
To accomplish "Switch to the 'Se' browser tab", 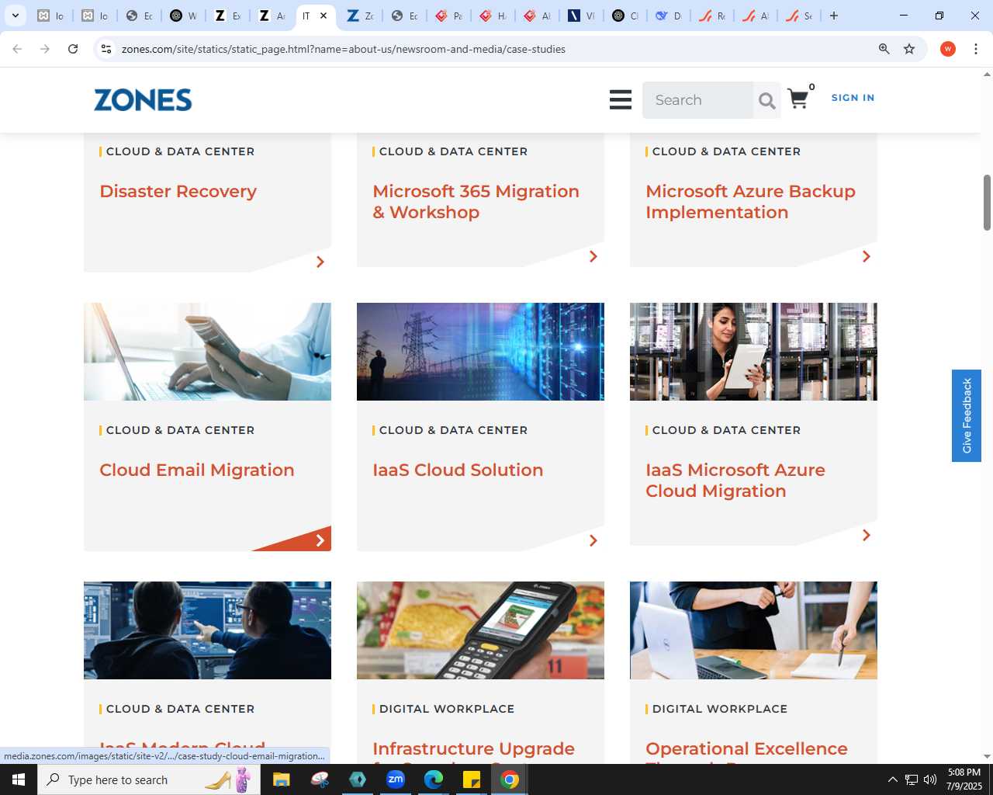I will click(x=800, y=16).
